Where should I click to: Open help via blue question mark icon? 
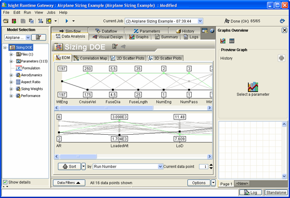212,31
